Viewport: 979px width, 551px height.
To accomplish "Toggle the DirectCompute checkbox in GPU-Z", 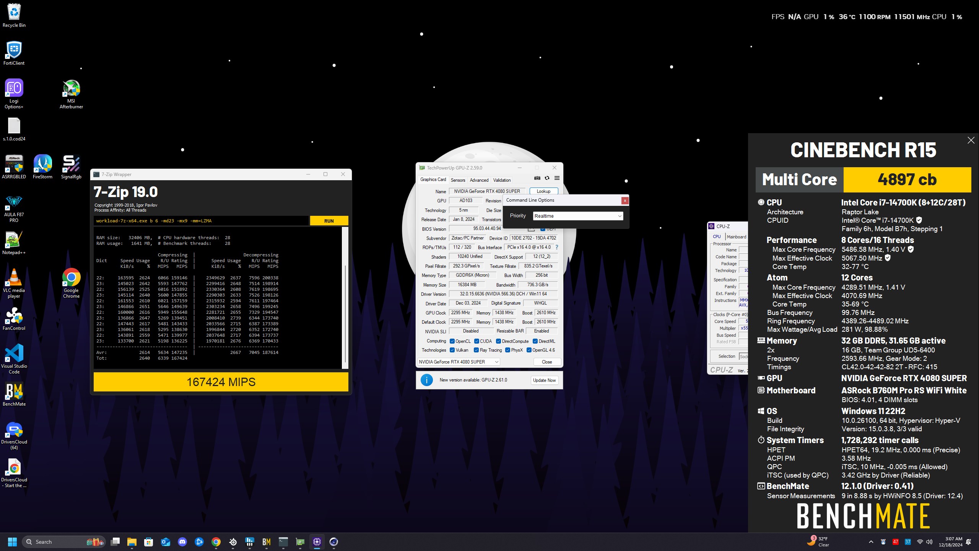I will 498,341.
